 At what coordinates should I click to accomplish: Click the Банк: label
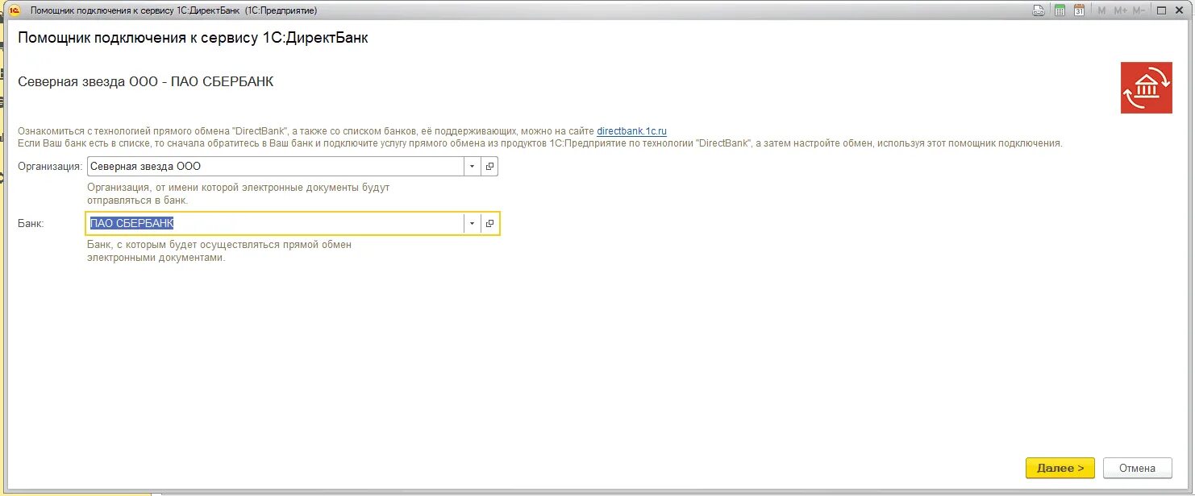pos(31,224)
